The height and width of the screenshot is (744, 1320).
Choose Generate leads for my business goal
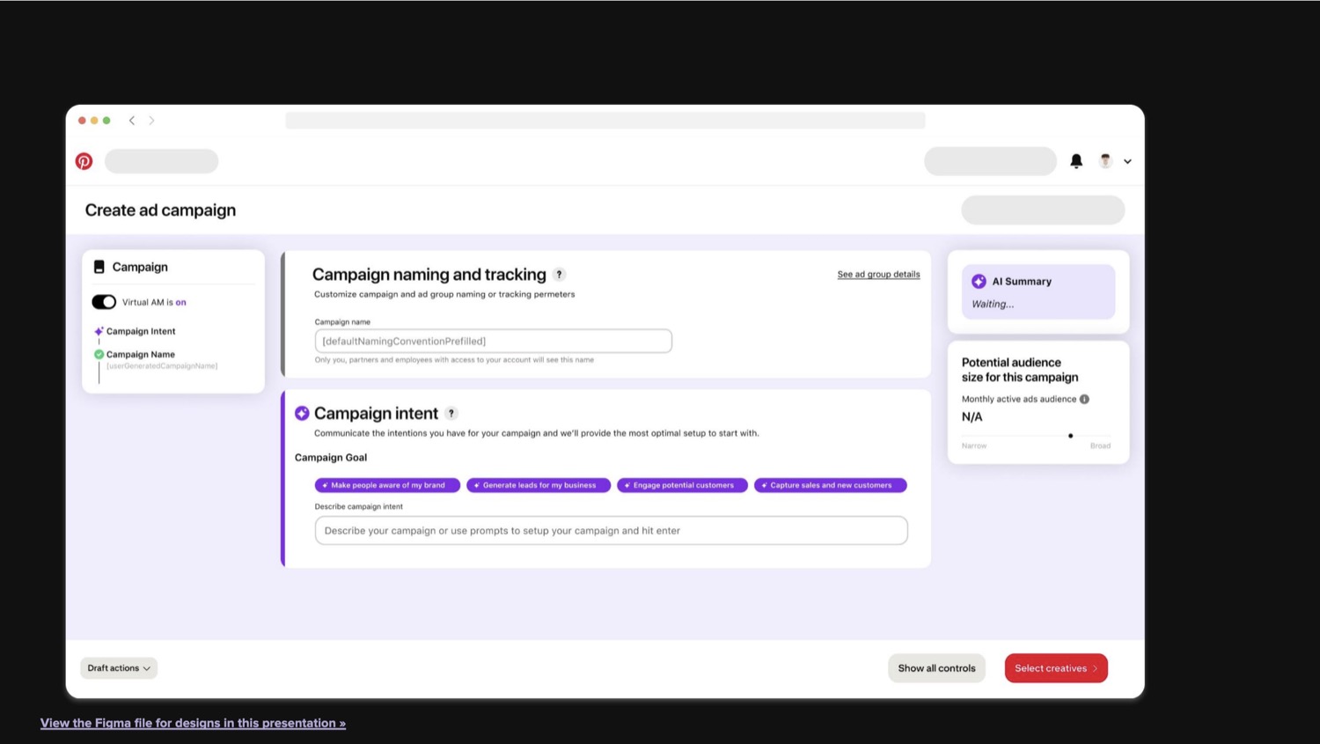pyautogui.click(x=539, y=485)
